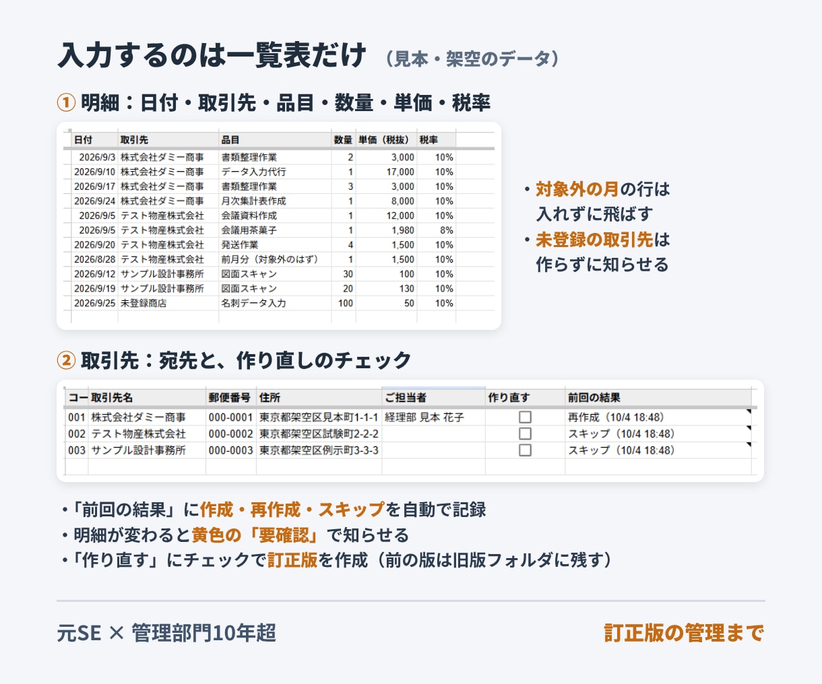Select the 作り直す column header
822x684 pixels.
click(525, 397)
